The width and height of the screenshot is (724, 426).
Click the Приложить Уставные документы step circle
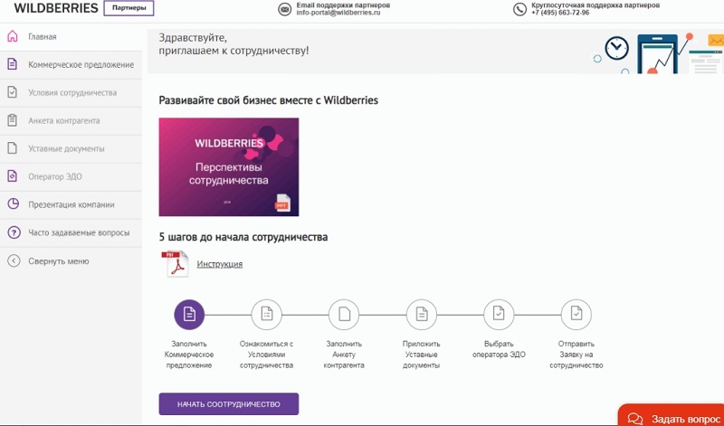point(422,315)
